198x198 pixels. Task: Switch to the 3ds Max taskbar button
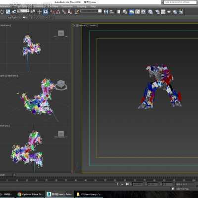coord(60,195)
